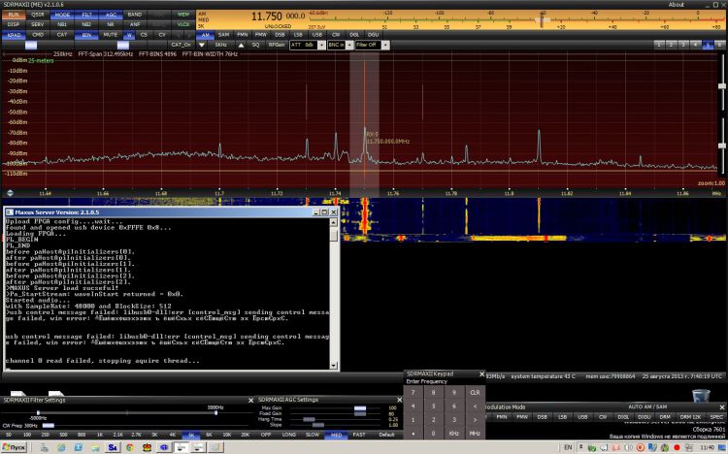Open the Recycle Bin on desktop

click(701, 396)
